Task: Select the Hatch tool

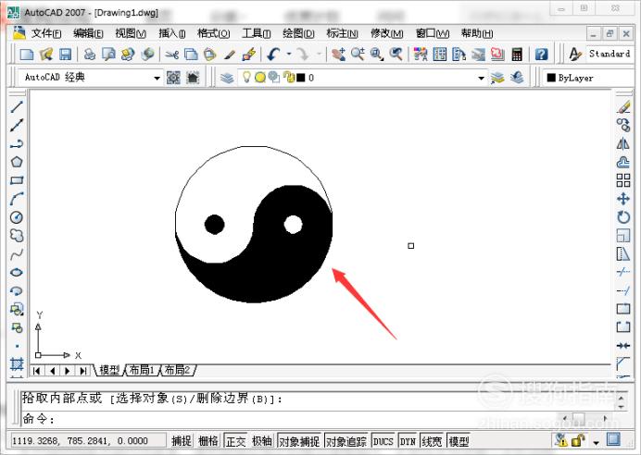Action: click(x=17, y=363)
